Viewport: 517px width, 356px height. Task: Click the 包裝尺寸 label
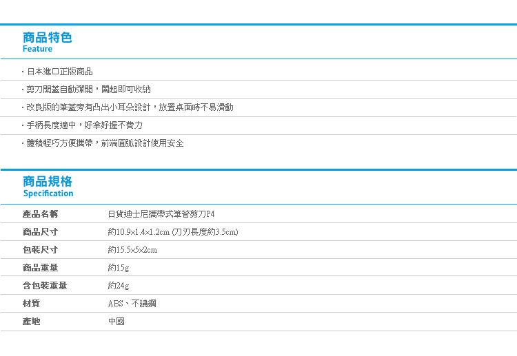[x=40, y=250]
